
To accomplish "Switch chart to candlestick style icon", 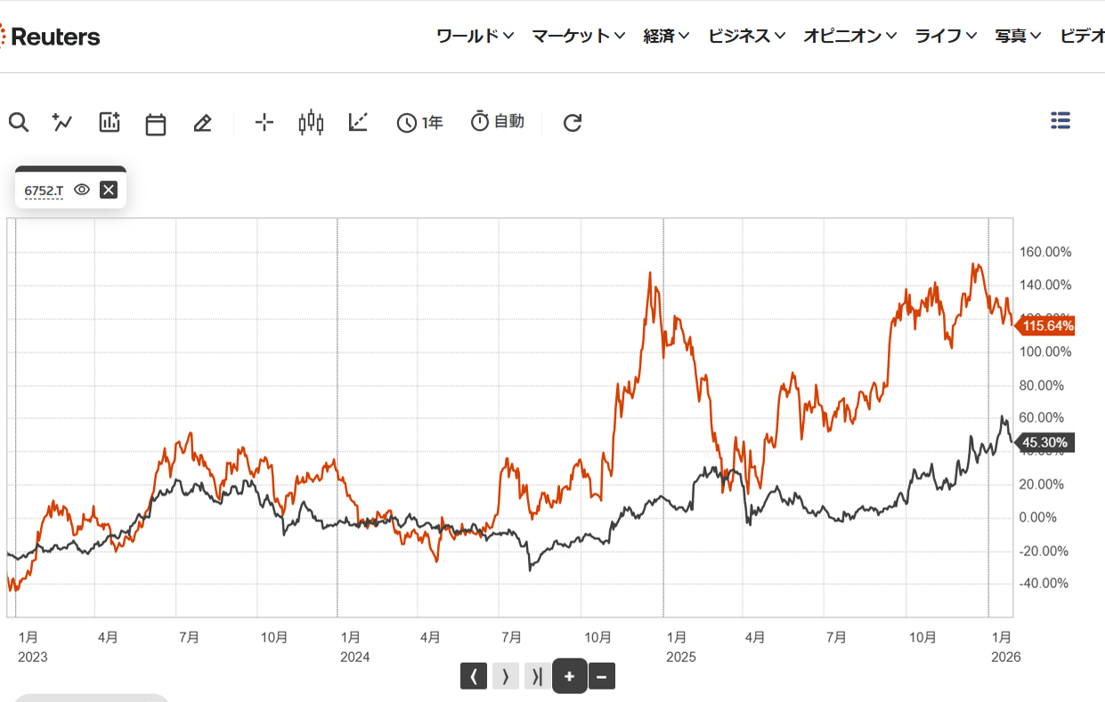I will tap(310, 122).
